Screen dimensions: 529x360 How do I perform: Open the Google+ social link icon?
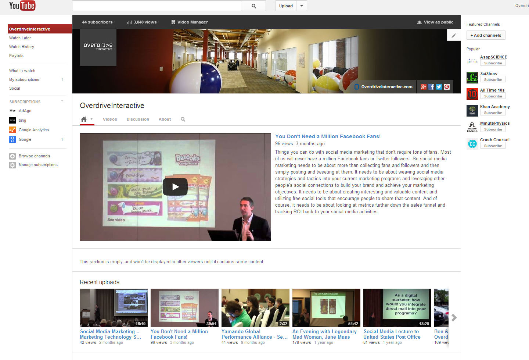coord(424,87)
